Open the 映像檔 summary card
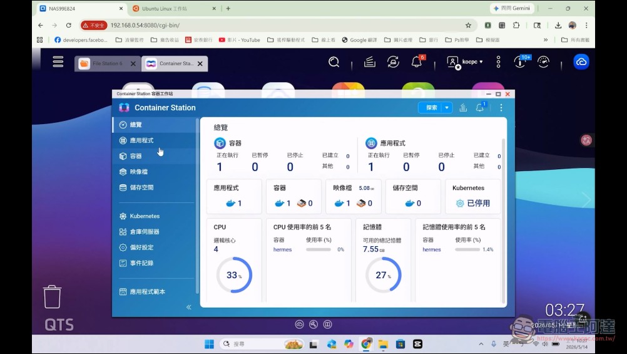Image resolution: width=627 pixels, height=354 pixels. point(354,197)
